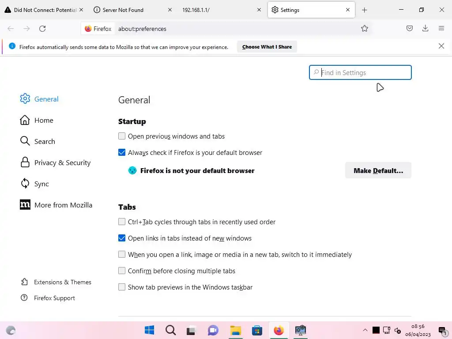Close the Settings tab
Viewport: 452px width, 339px height.
tap(348, 10)
